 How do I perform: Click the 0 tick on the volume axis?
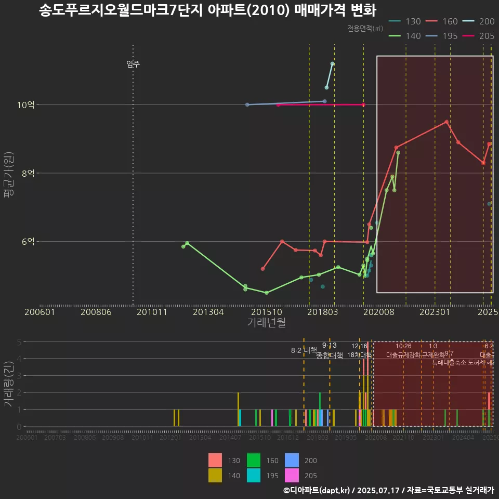pos(19,426)
